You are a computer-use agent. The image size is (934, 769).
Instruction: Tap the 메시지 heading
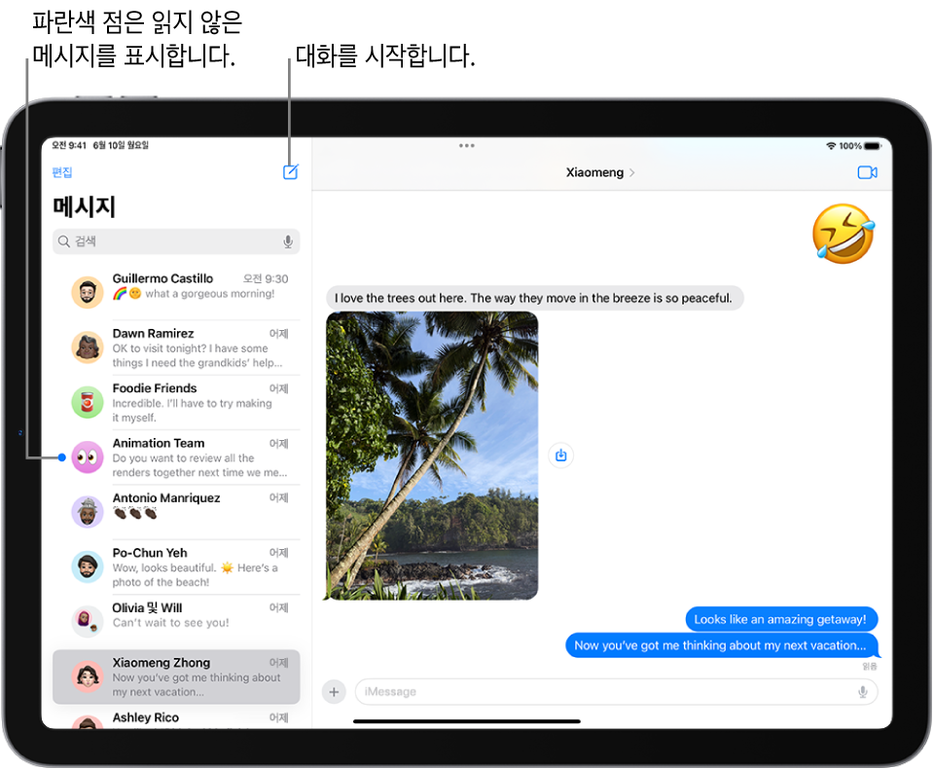(84, 206)
